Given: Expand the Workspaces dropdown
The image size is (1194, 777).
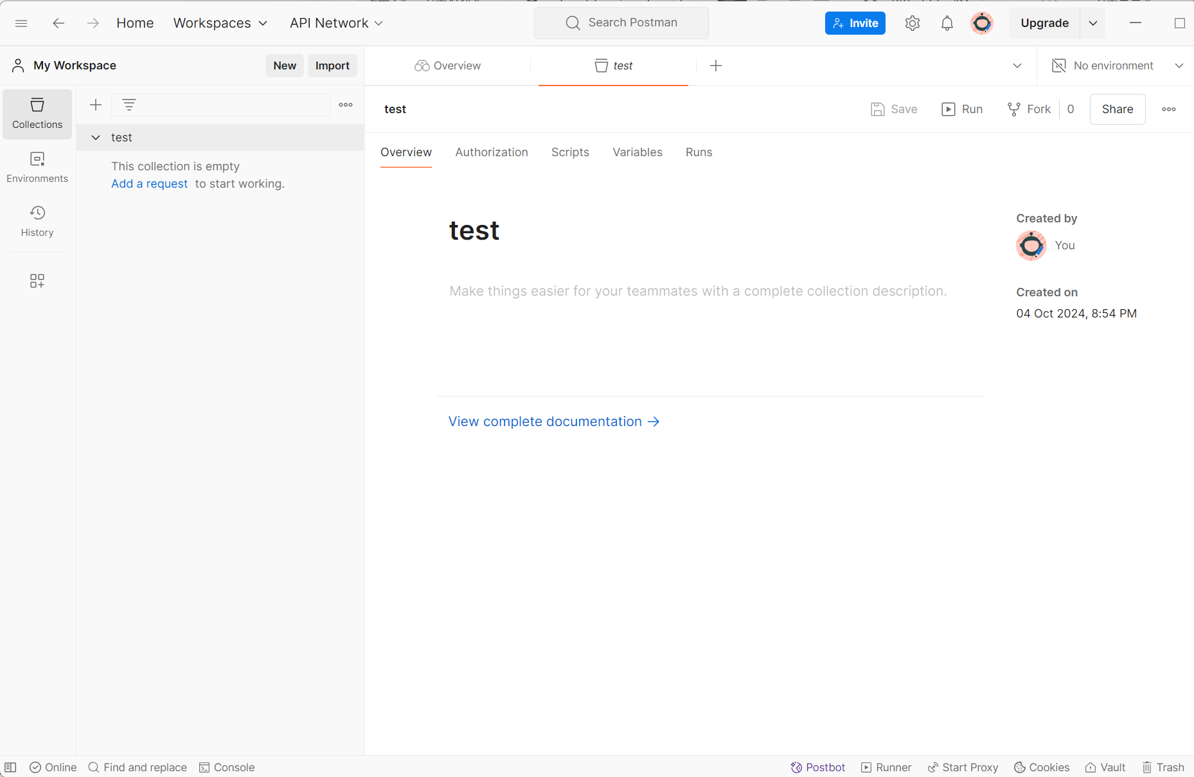Looking at the screenshot, I should pos(220,23).
